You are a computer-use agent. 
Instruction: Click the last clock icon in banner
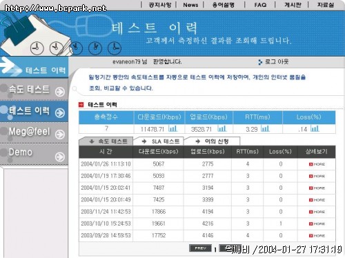115,48
